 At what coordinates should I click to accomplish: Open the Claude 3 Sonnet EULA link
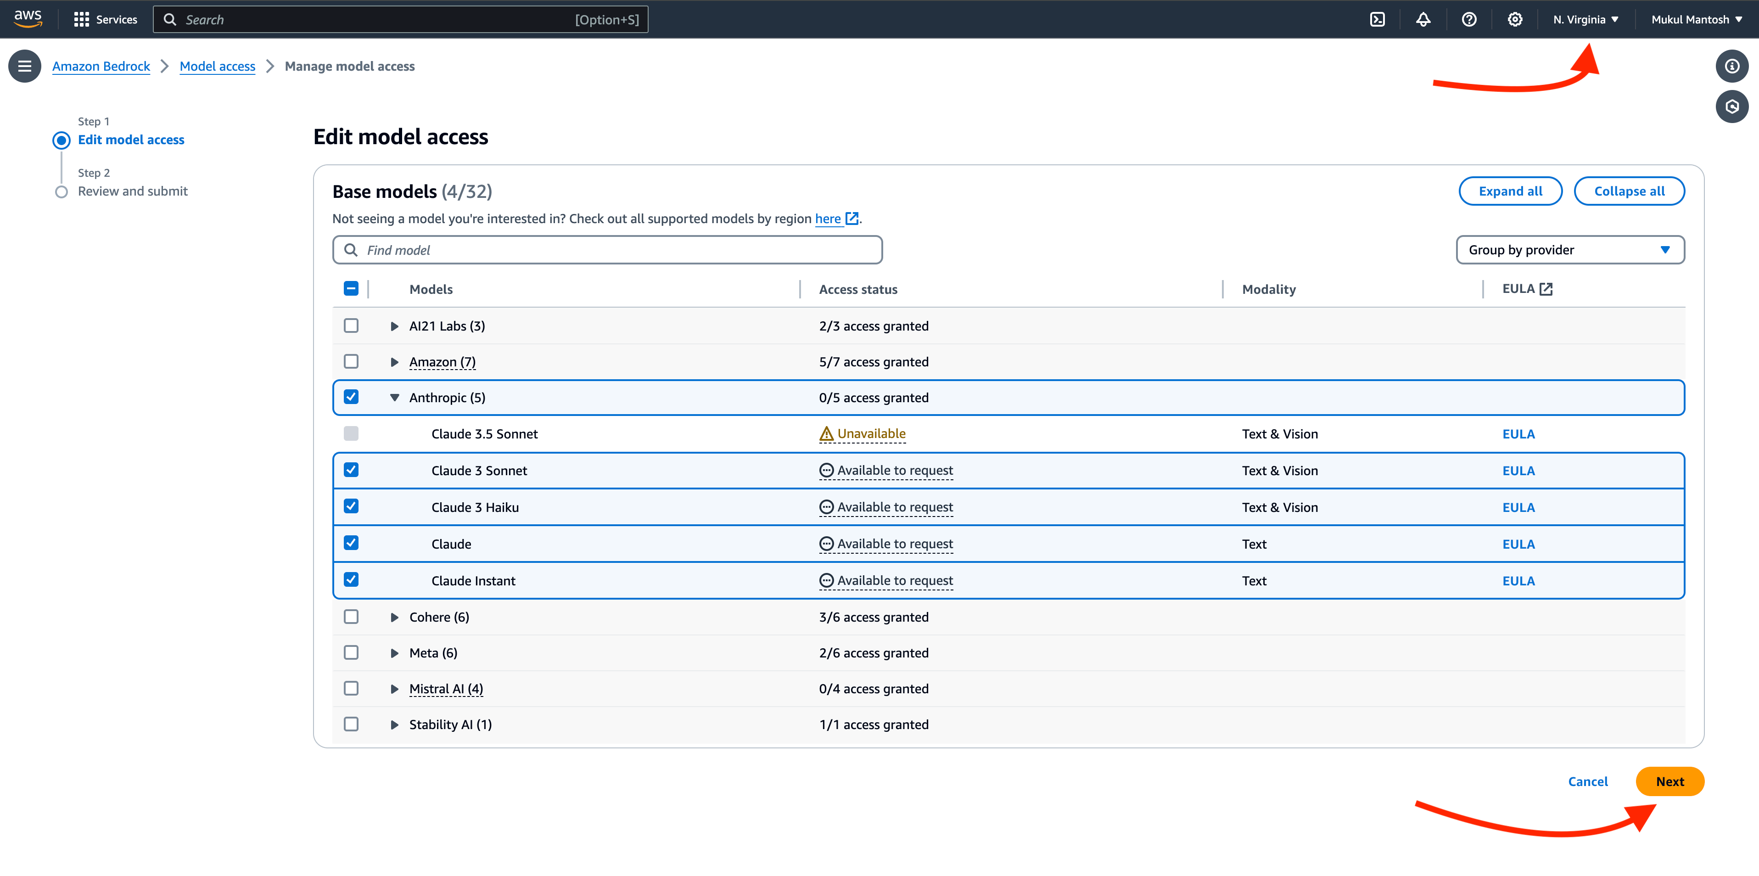click(x=1518, y=471)
